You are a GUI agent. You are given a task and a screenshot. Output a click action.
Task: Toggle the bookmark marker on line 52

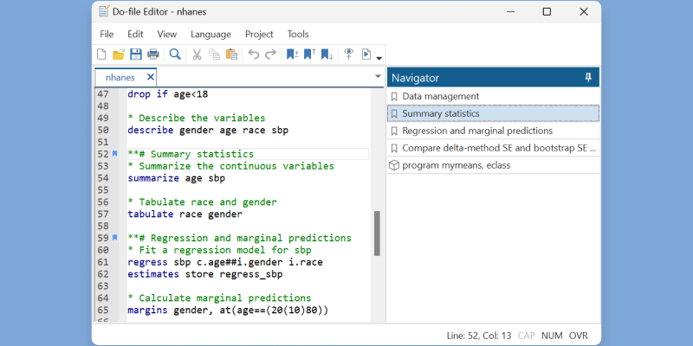(115, 154)
